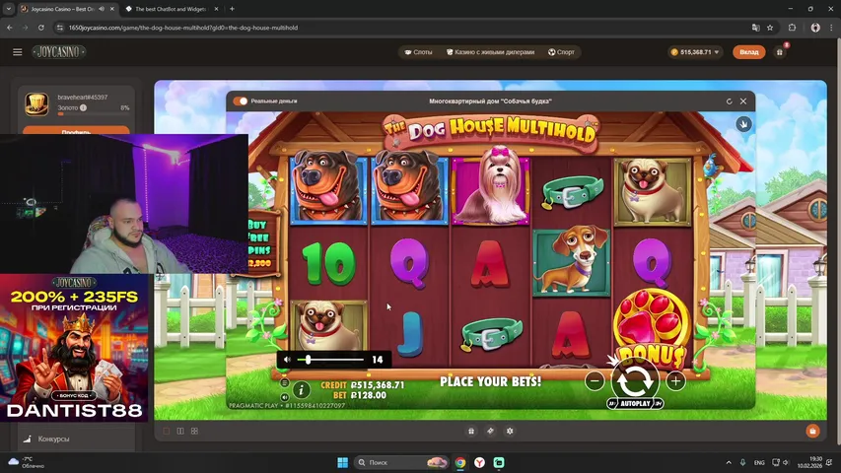The width and height of the screenshot is (841, 473).
Task: Open the browser tab search dropdown
Action: 9,9
